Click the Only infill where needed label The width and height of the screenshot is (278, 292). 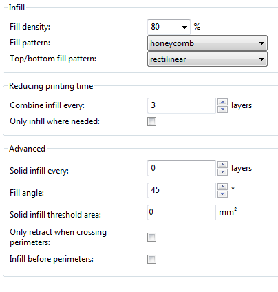[55, 121]
